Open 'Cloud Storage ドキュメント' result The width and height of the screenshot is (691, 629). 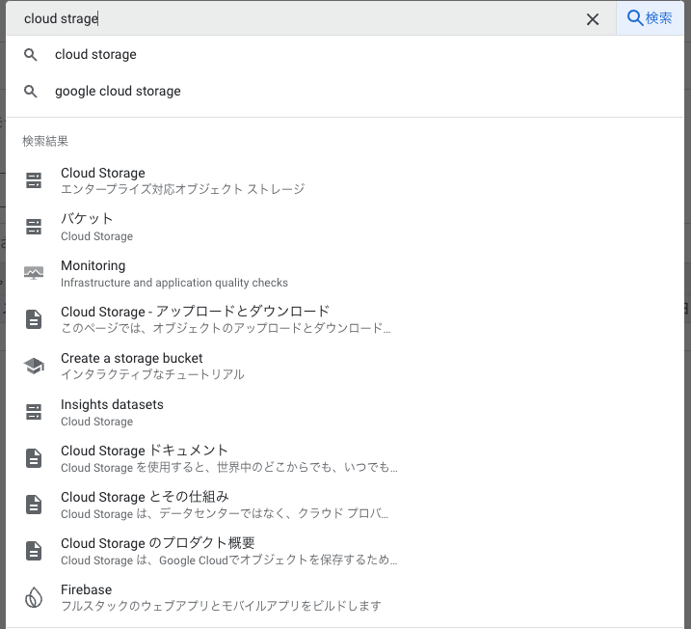(x=345, y=459)
